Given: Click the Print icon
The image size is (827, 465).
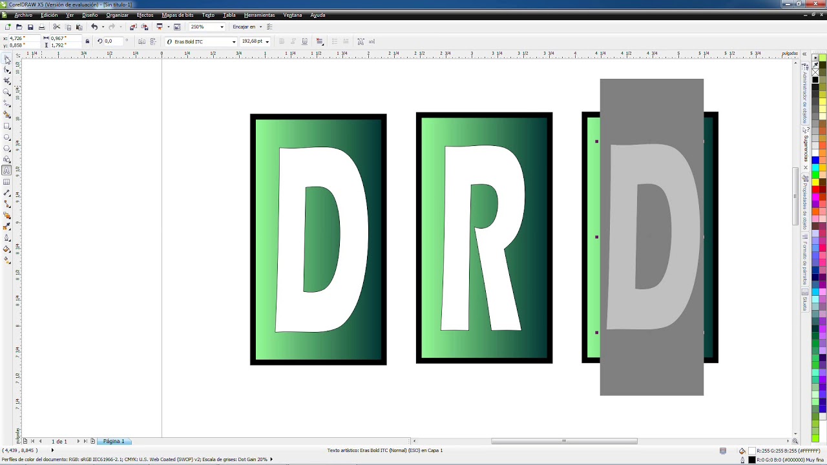Looking at the screenshot, I should [42, 27].
